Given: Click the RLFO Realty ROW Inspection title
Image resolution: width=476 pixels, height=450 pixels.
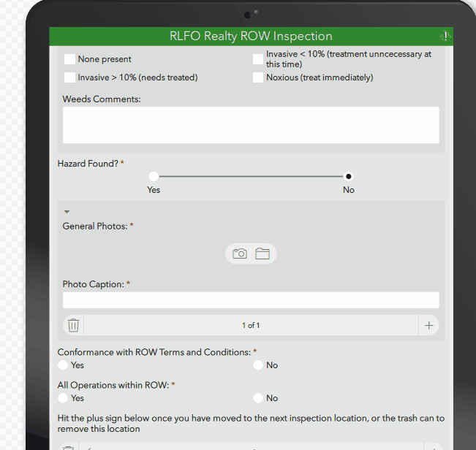Looking at the screenshot, I should (251, 36).
